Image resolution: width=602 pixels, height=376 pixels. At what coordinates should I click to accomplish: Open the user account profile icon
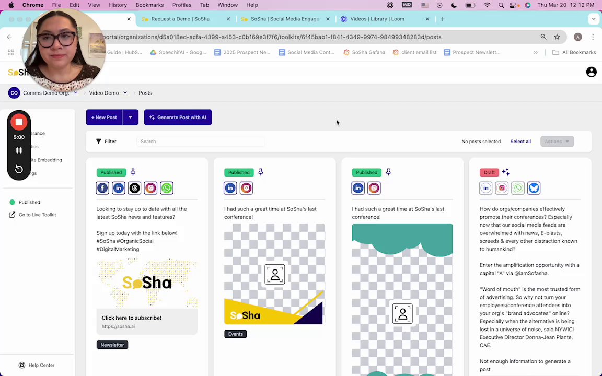click(x=591, y=72)
